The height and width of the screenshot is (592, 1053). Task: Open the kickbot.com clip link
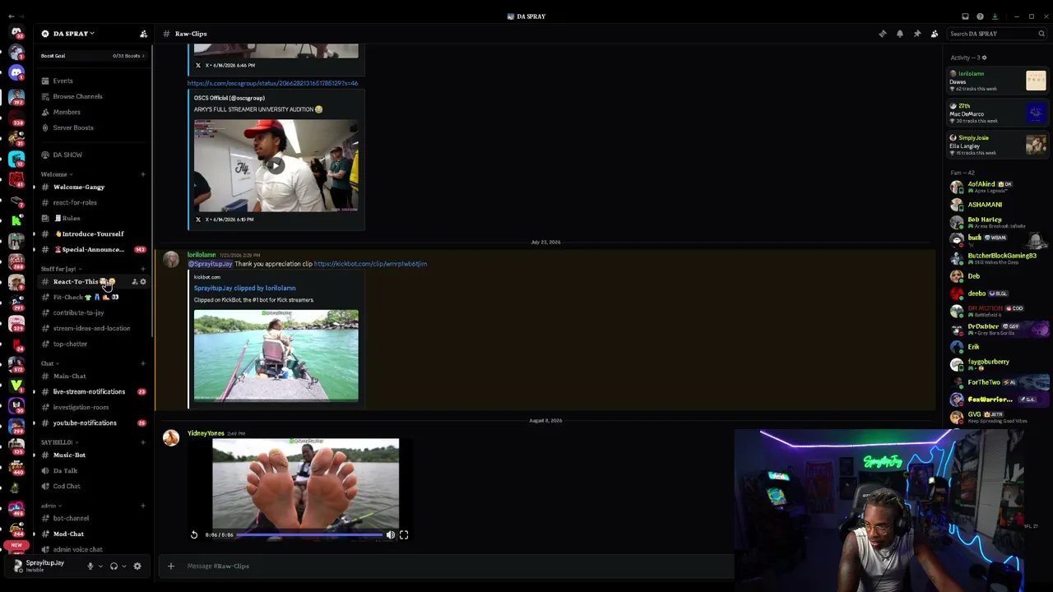[x=370, y=264]
